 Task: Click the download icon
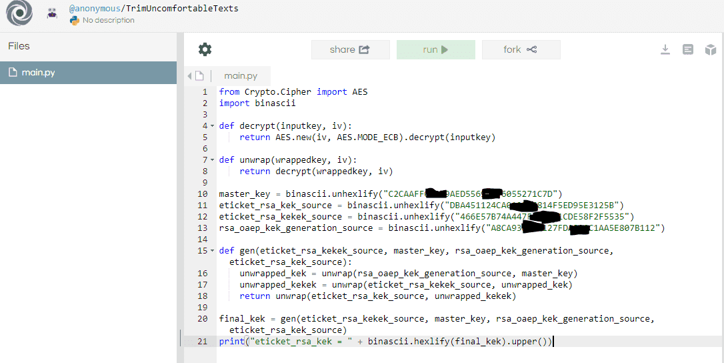tap(665, 49)
